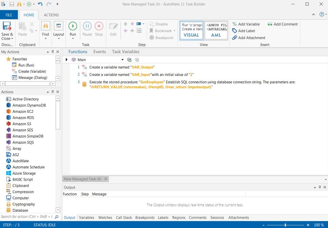Collapse the ribbon with chevron
The height and width of the screenshot is (228, 328).
pos(313,15)
